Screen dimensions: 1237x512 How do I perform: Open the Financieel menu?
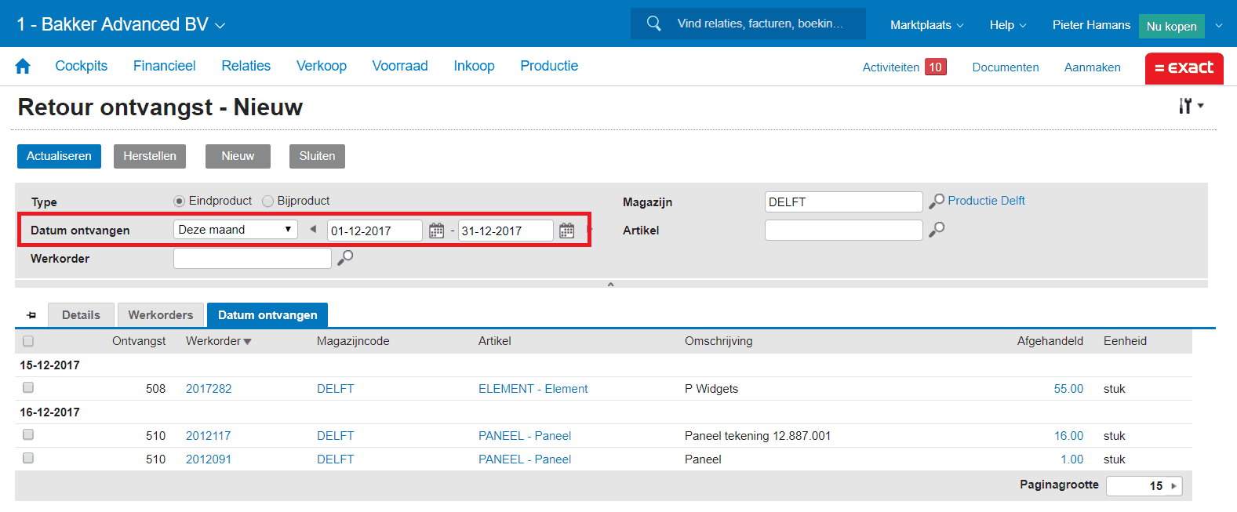coord(164,66)
